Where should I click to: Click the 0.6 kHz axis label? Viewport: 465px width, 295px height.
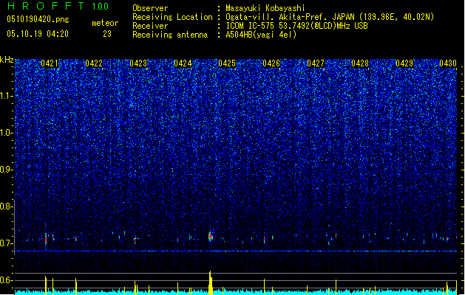click(x=7, y=280)
